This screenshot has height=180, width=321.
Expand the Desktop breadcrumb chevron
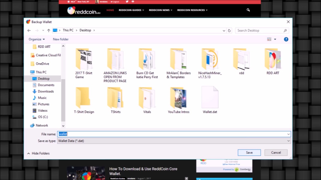tap(94, 30)
